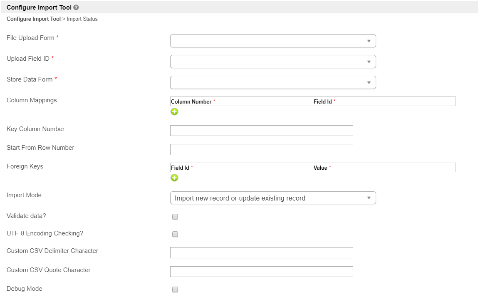Focus the Start From Row Number field
Screen dimensions: 478x302
[261, 149]
